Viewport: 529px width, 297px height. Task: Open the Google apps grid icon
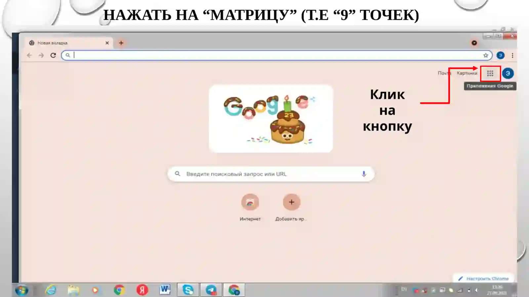pos(490,73)
